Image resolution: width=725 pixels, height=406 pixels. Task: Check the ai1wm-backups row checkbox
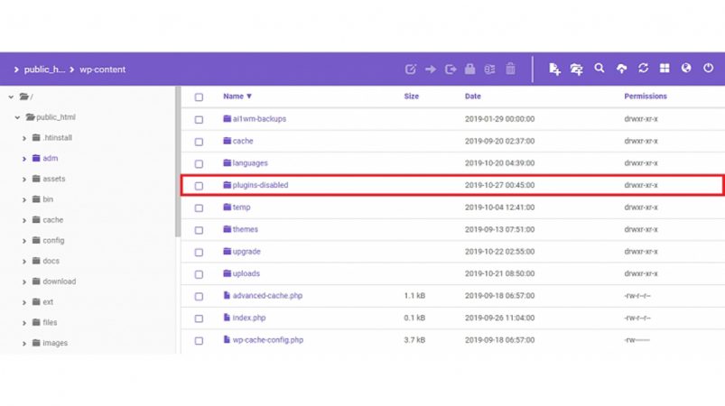pos(199,120)
